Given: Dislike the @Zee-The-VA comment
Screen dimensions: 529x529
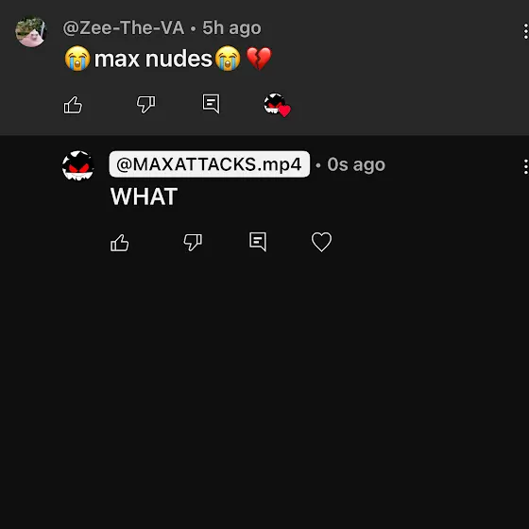Looking at the screenshot, I should coord(145,104).
